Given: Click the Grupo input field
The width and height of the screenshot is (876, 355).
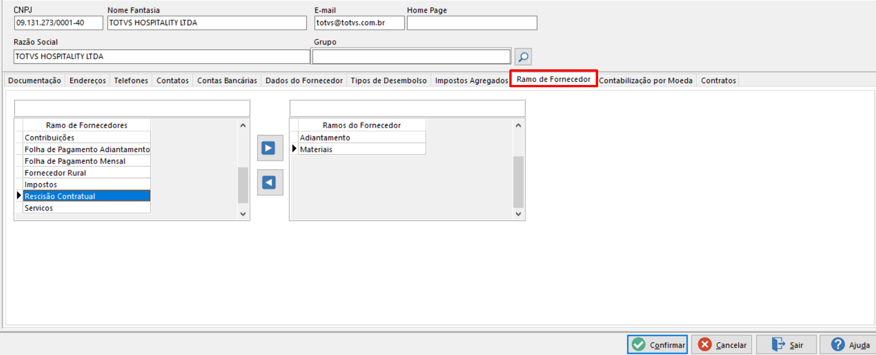Looking at the screenshot, I should 411,56.
